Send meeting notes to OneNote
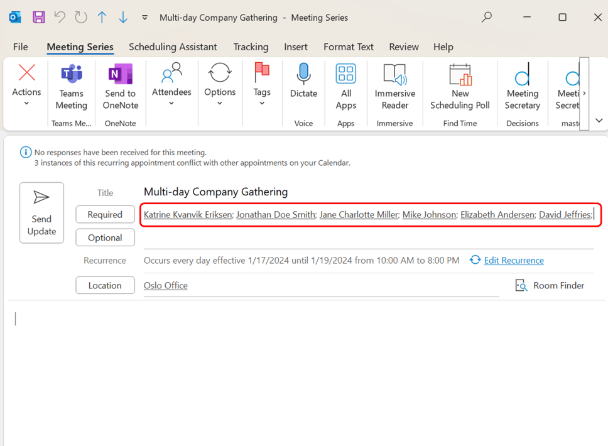This screenshot has height=446, width=608. [119, 86]
